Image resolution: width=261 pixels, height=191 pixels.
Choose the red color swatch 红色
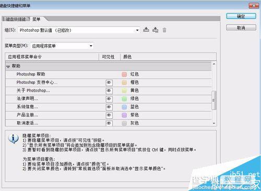click(x=124, y=74)
